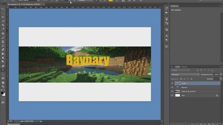
Task: Open the fill slider arrow
Action: (221, 79)
